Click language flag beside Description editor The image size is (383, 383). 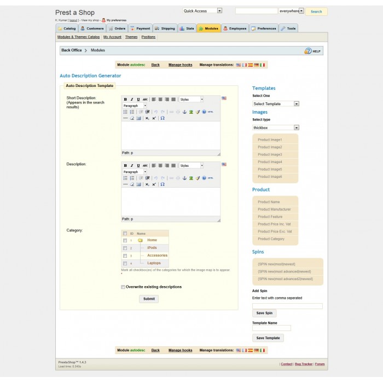click(224, 164)
